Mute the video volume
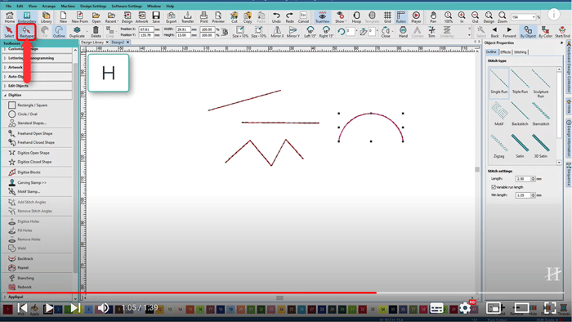 (x=103, y=308)
